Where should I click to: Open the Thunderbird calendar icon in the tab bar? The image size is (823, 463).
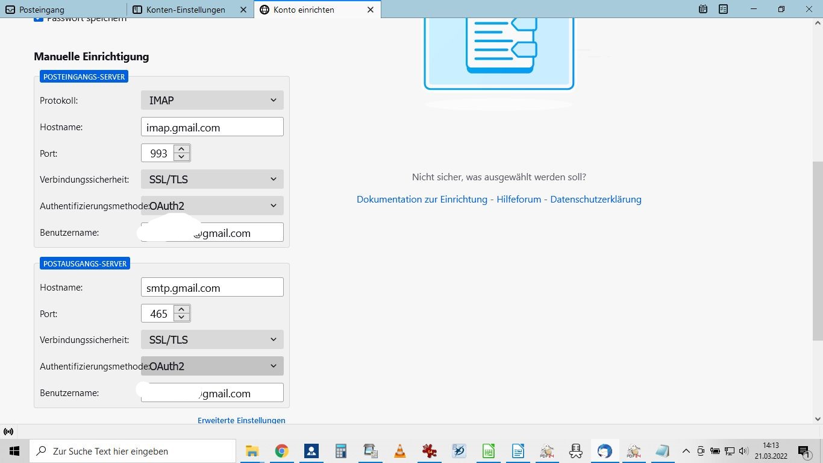pyautogui.click(x=703, y=9)
